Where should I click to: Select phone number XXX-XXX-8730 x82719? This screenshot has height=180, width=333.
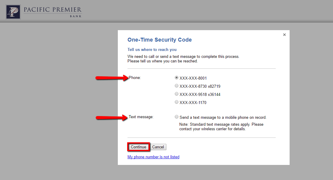point(177,86)
